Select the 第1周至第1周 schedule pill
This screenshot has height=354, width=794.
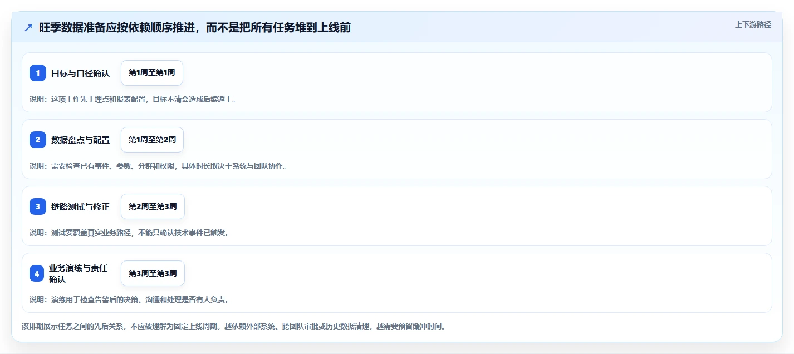[x=152, y=73]
